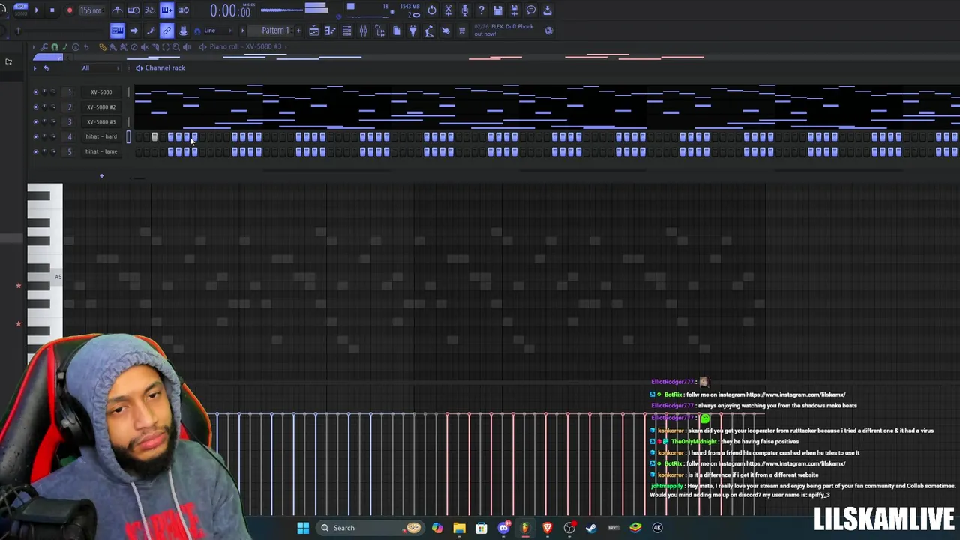Viewport: 960px width, 540px height.
Task: Toggle typing keyboard to piano icon
Action: click(x=117, y=31)
